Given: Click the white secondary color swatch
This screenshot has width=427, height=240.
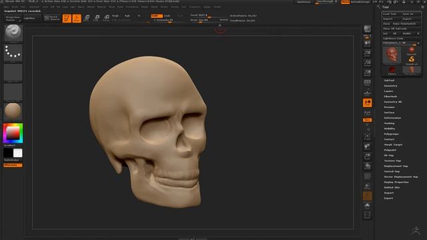Looking at the screenshot, I should click(18, 153).
